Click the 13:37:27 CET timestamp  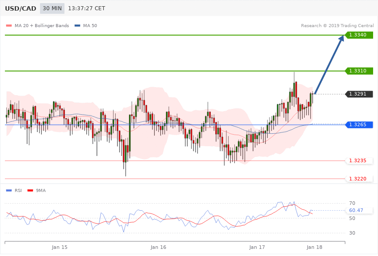pyautogui.click(x=87, y=8)
